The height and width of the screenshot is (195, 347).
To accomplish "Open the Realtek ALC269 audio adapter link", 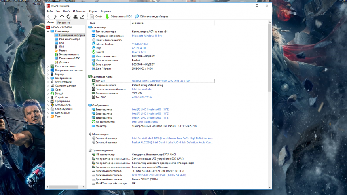I will 172,142.
